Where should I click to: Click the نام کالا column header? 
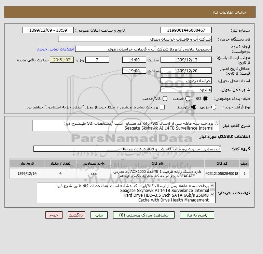tap(157, 163)
